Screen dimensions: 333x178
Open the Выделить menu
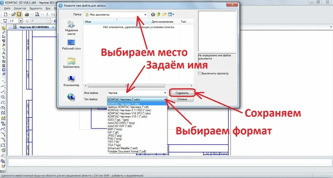(x=36, y=8)
